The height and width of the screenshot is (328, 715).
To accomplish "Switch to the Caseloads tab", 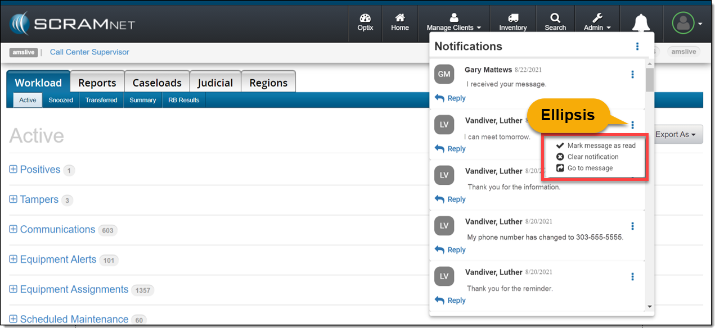I will (157, 83).
